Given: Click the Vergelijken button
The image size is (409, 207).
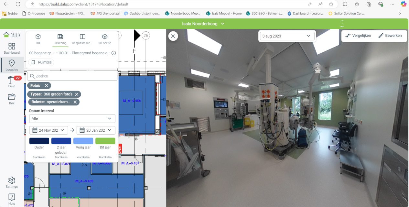Looking at the screenshot, I should [x=358, y=36].
